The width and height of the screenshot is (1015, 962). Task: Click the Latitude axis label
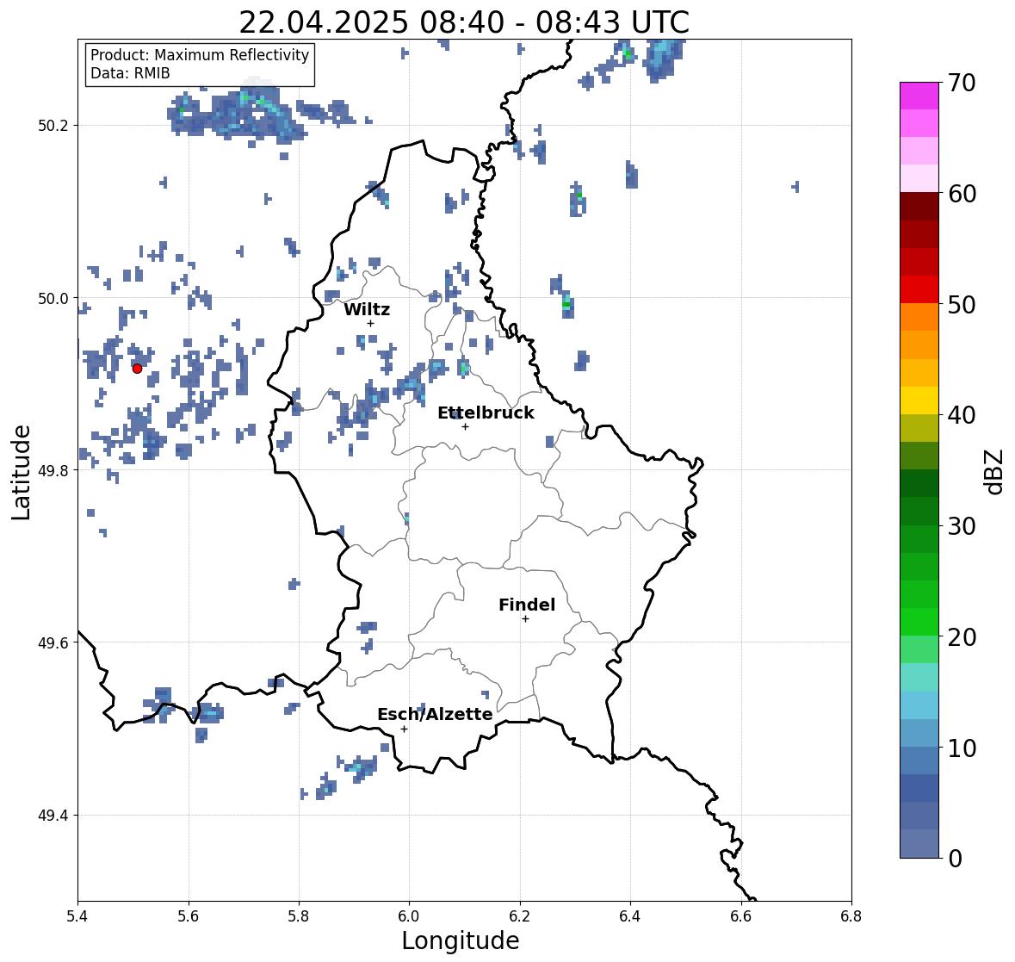coord(21,472)
